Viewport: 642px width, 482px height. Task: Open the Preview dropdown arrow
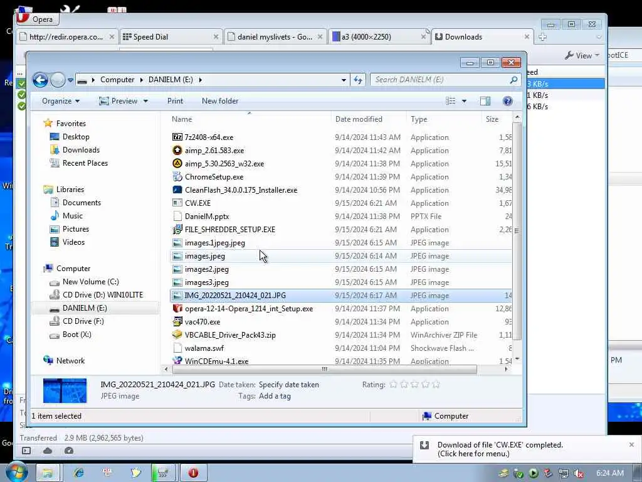[145, 101]
